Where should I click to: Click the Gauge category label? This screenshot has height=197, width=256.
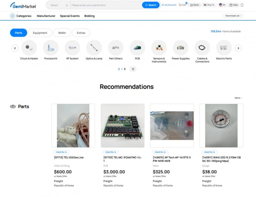[206, 166]
